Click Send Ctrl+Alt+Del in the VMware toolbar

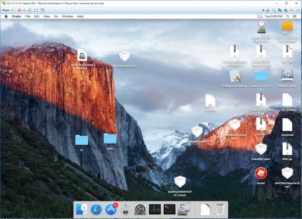point(30,10)
